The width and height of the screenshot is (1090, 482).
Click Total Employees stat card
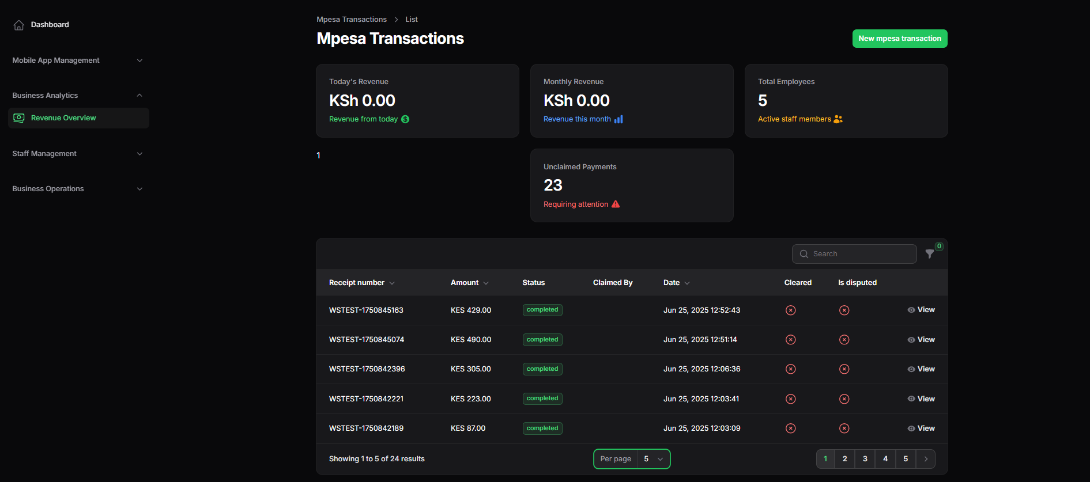[x=846, y=101]
